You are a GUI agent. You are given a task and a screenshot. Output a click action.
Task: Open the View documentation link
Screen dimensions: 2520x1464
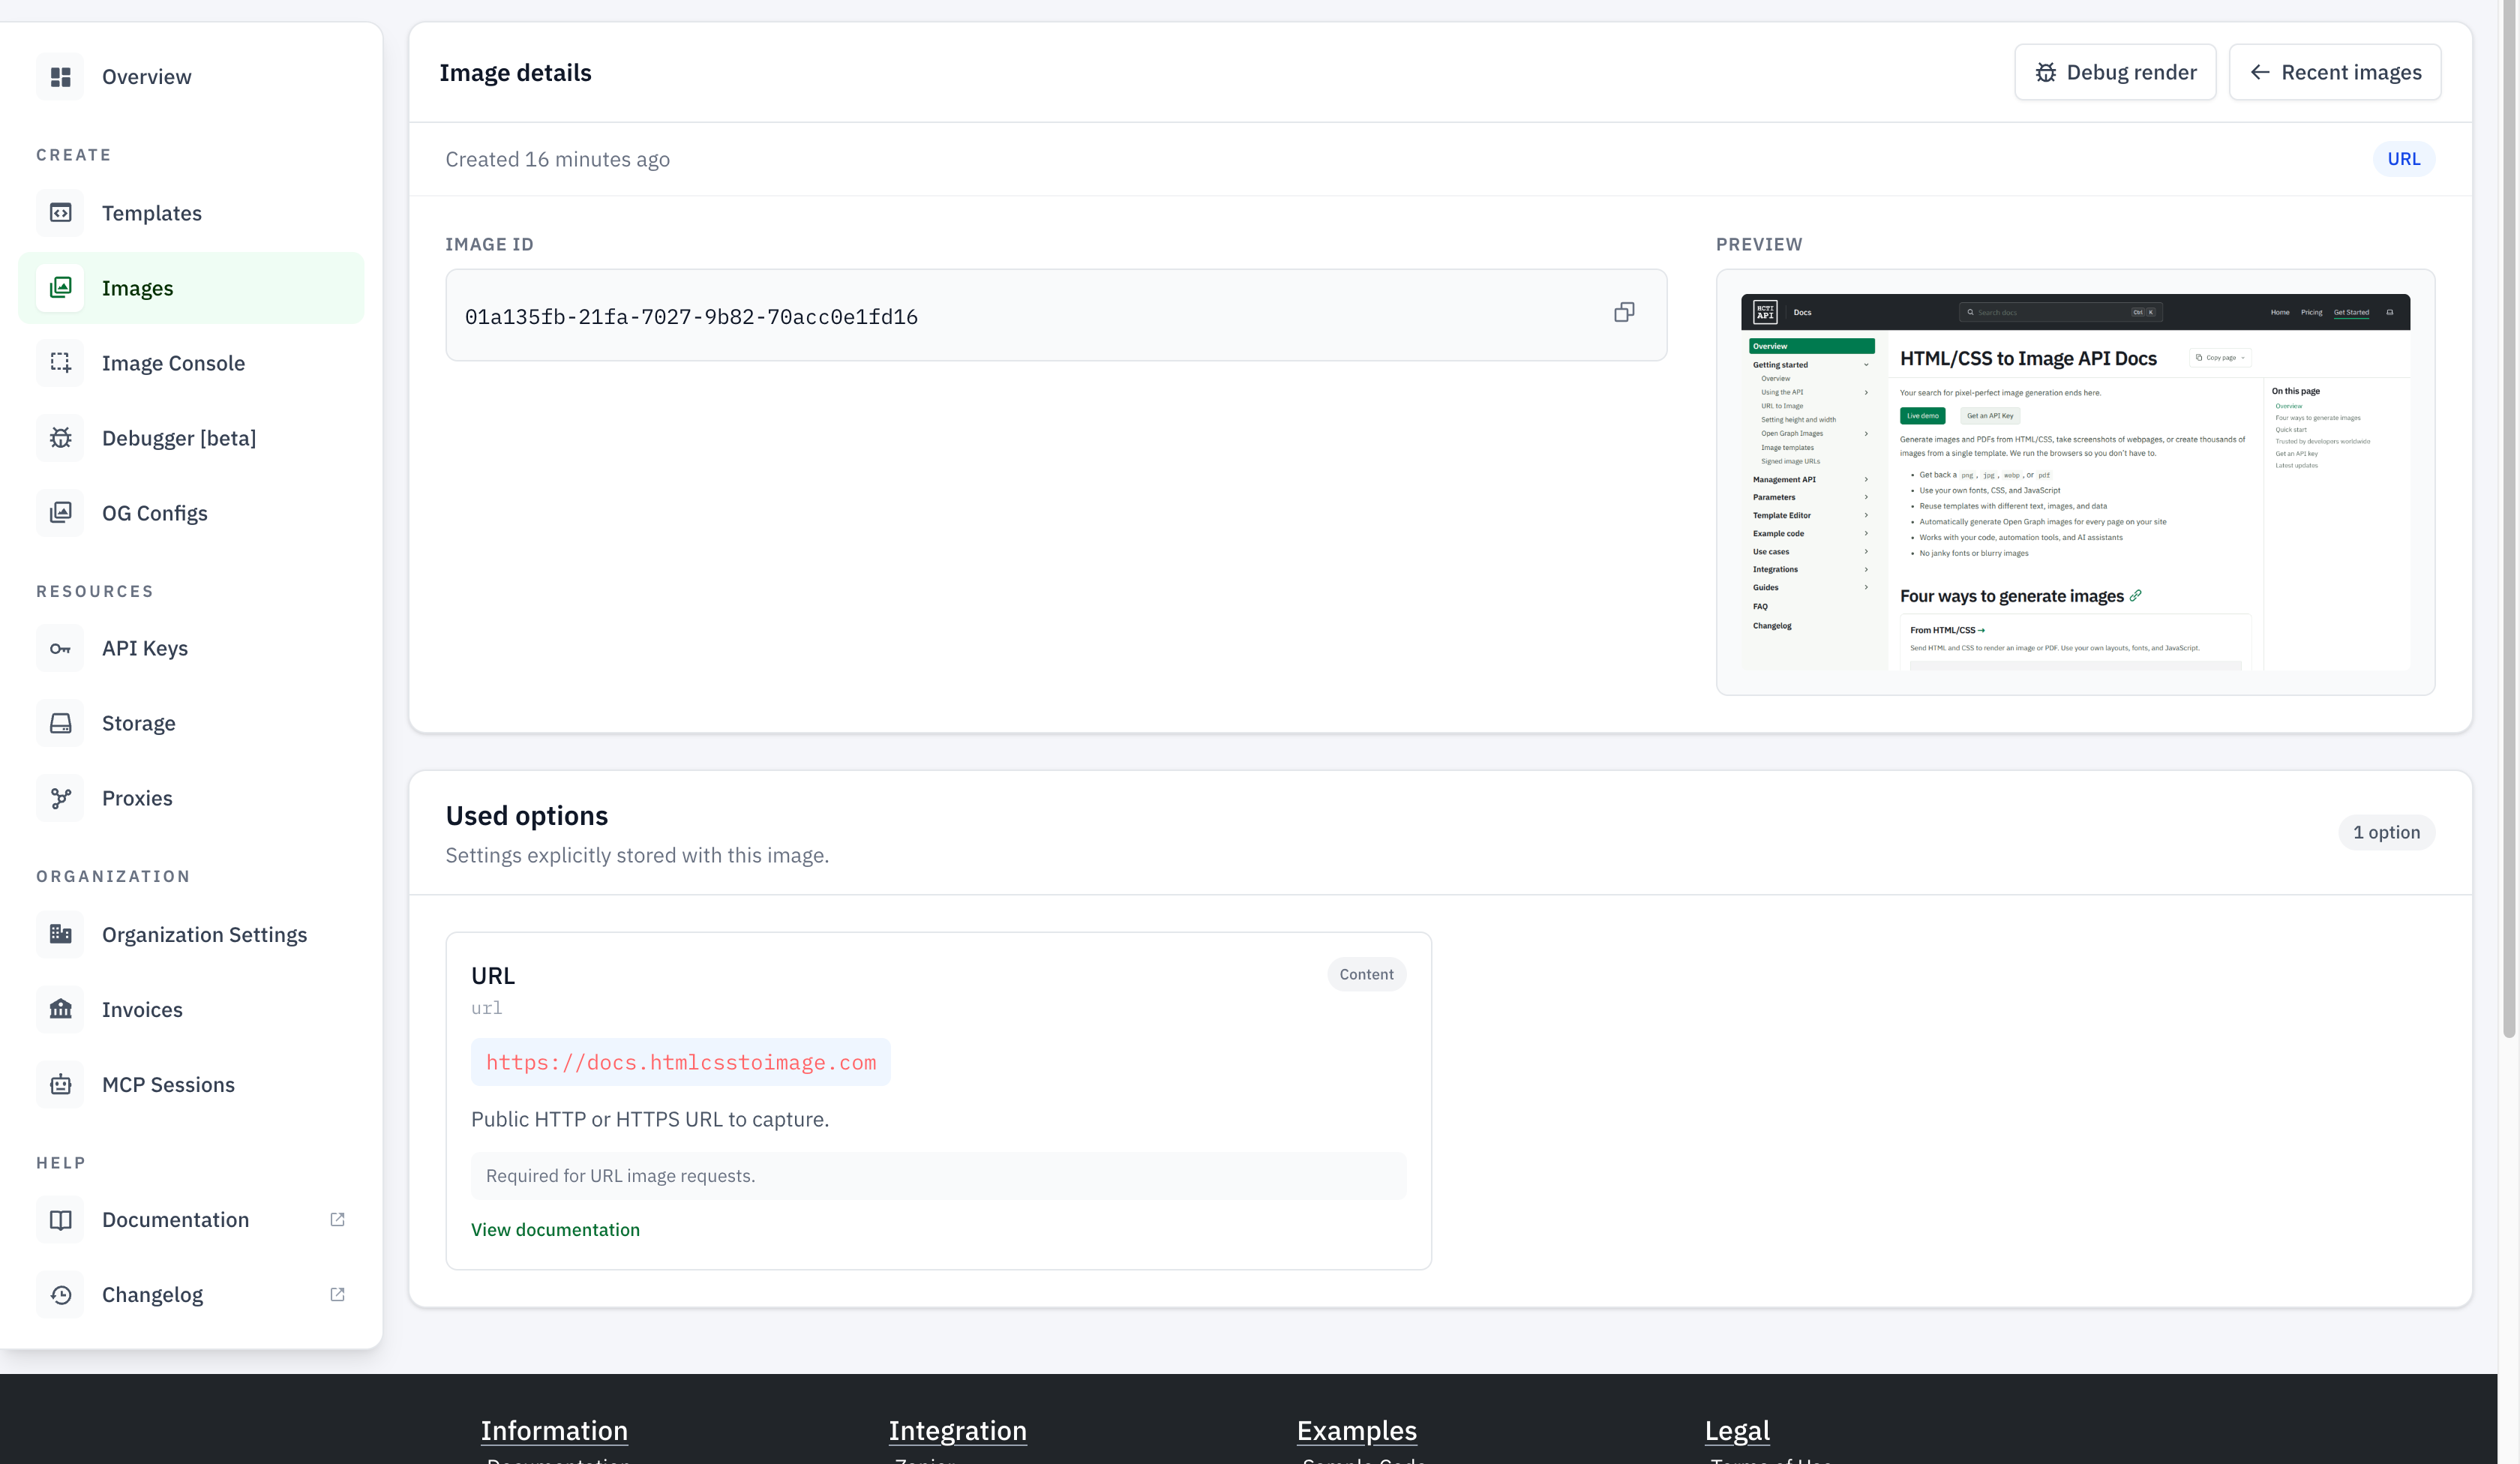click(x=555, y=1230)
